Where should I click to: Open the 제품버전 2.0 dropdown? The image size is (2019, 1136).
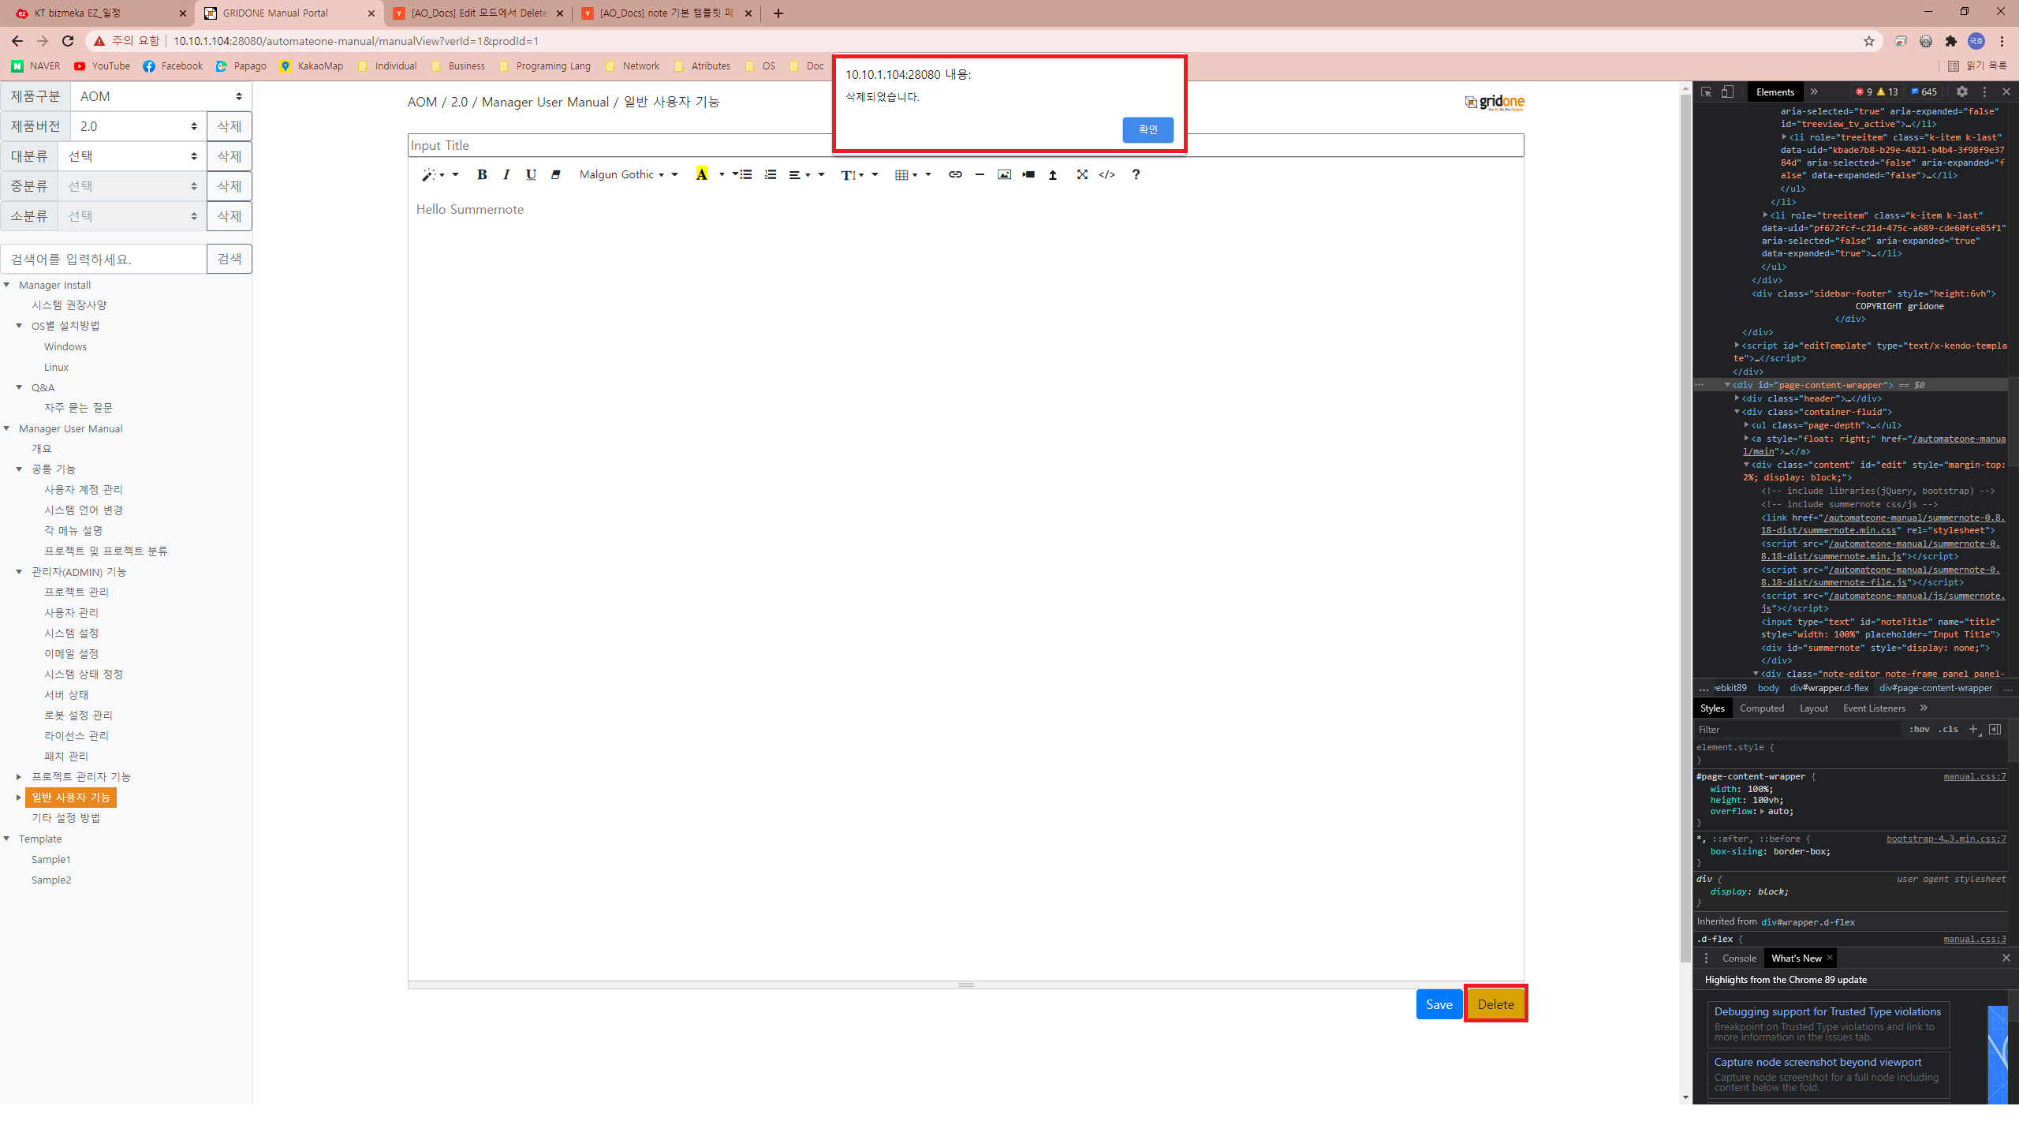click(x=138, y=126)
